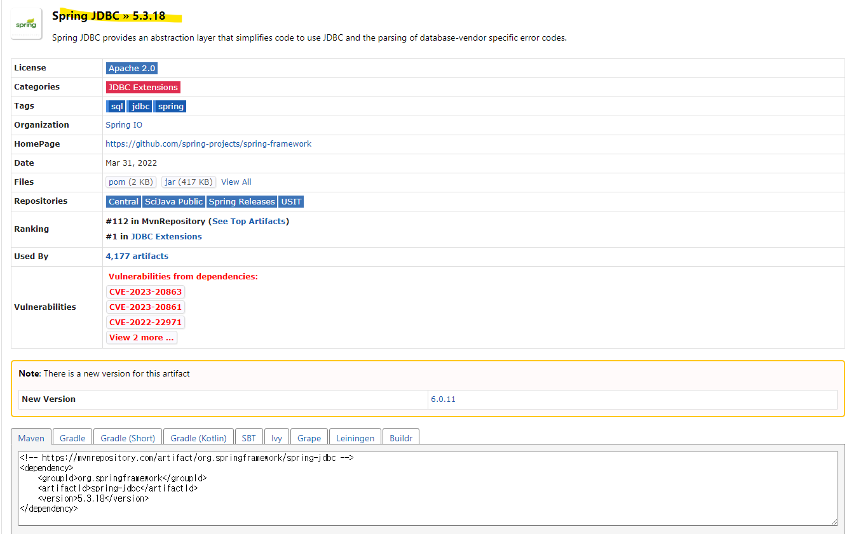Select the Maven tab
Viewport: 849px width, 534px height.
tap(31, 438)
